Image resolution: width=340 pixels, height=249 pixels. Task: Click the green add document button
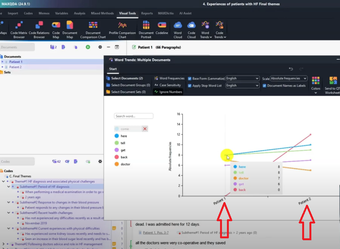pyautogui.click(x=88, y=47)
